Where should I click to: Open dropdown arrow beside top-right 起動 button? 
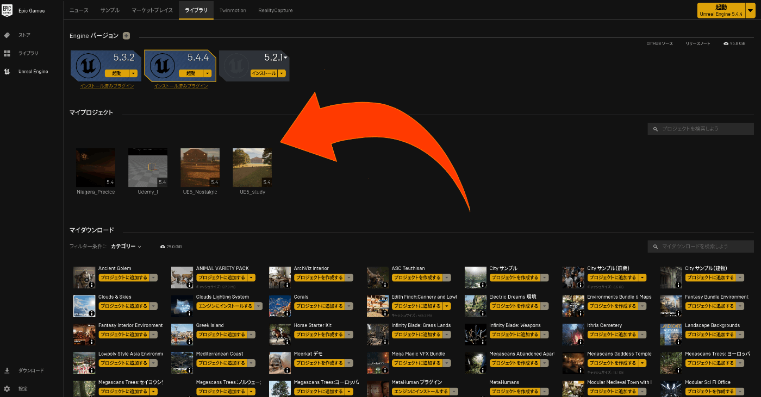(x=751, y=10)
